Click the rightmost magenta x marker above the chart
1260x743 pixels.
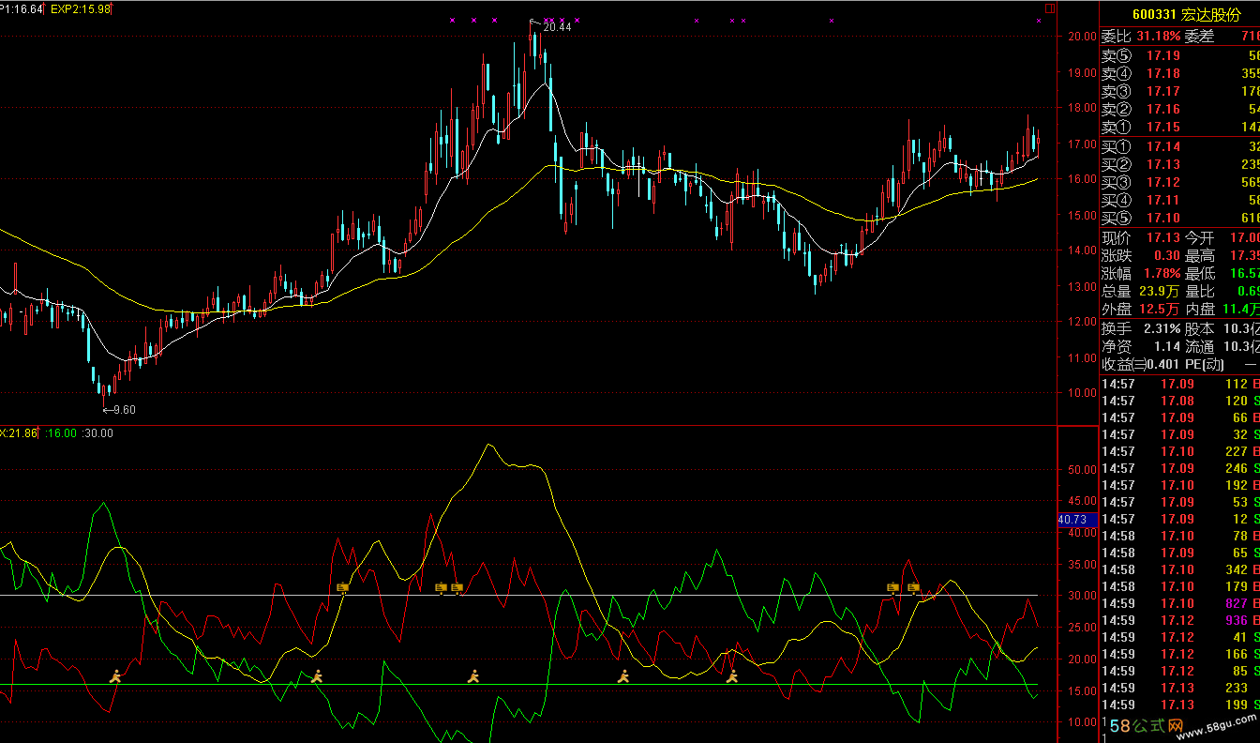tap(1039, 20)
